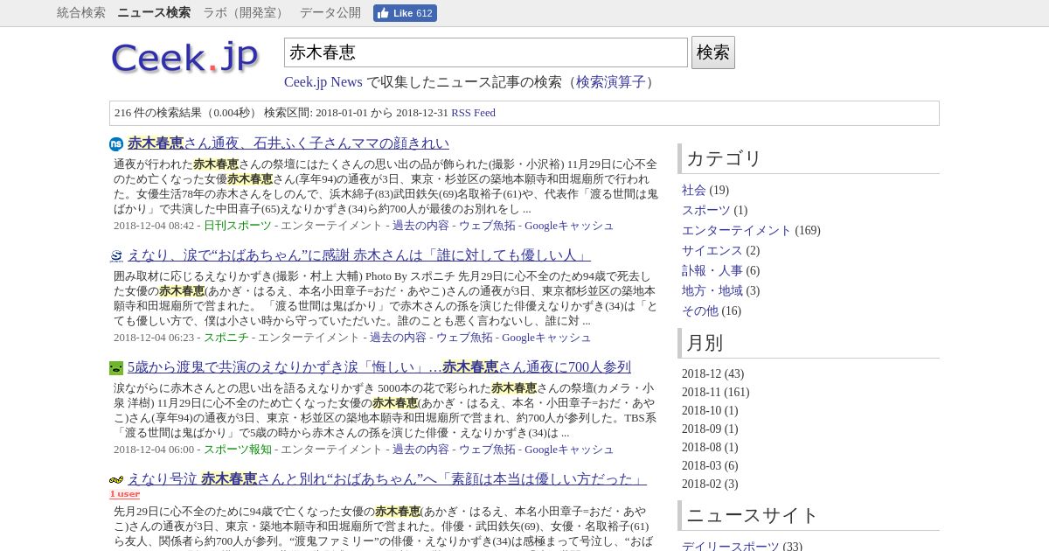
Task: Click the Sponichi favicon beside second result
Action: 116,256
